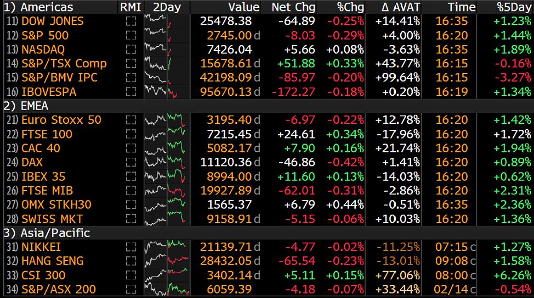The image size is (534, 298).
Task: Toggle the RMI checkbox for NIKKEI
Action: point(131,247)
